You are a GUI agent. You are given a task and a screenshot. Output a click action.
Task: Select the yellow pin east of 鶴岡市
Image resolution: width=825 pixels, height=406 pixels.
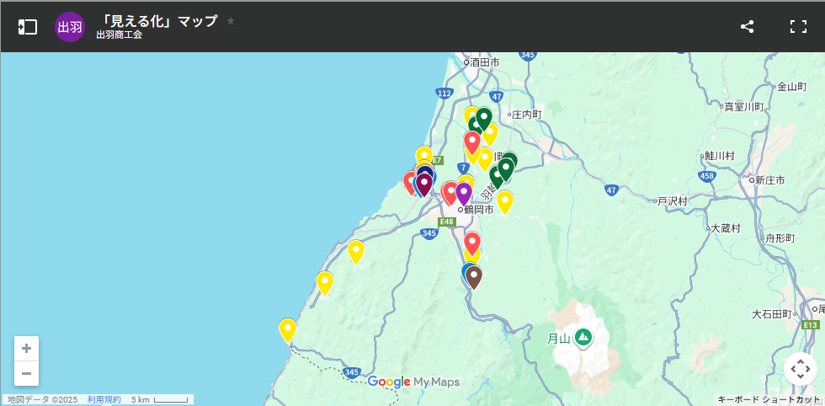505,200
